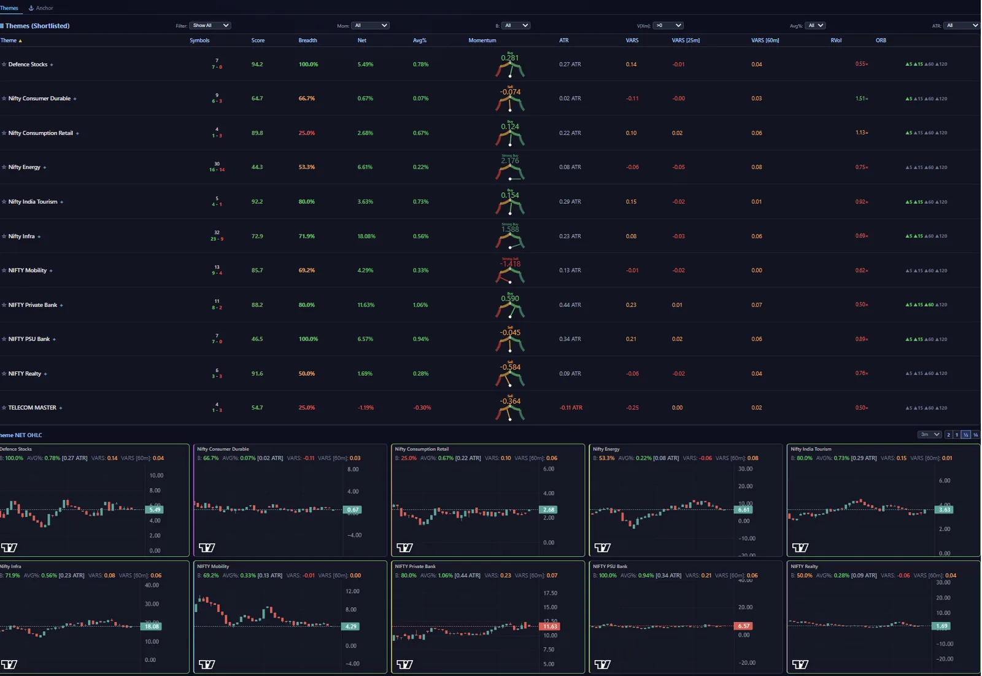The width and height of the screenshot is (982, 676).
Task: Click the momentum gauge for TELECOM MASTER
Action: click(x=510, y=408)
